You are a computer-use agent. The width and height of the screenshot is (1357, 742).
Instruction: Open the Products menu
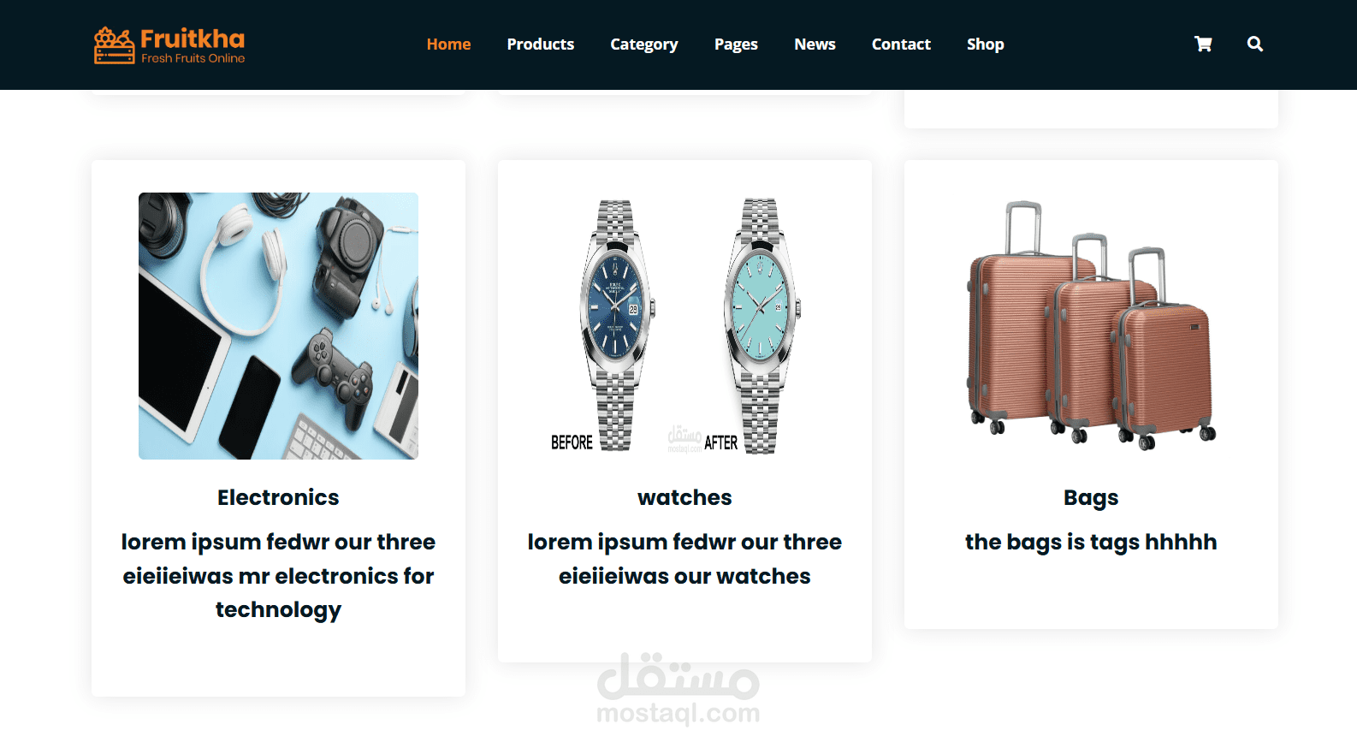point(541,44)
